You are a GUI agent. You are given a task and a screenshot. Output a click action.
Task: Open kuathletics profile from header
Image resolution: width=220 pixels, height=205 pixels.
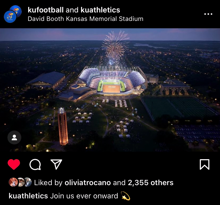tap(100, 10)
